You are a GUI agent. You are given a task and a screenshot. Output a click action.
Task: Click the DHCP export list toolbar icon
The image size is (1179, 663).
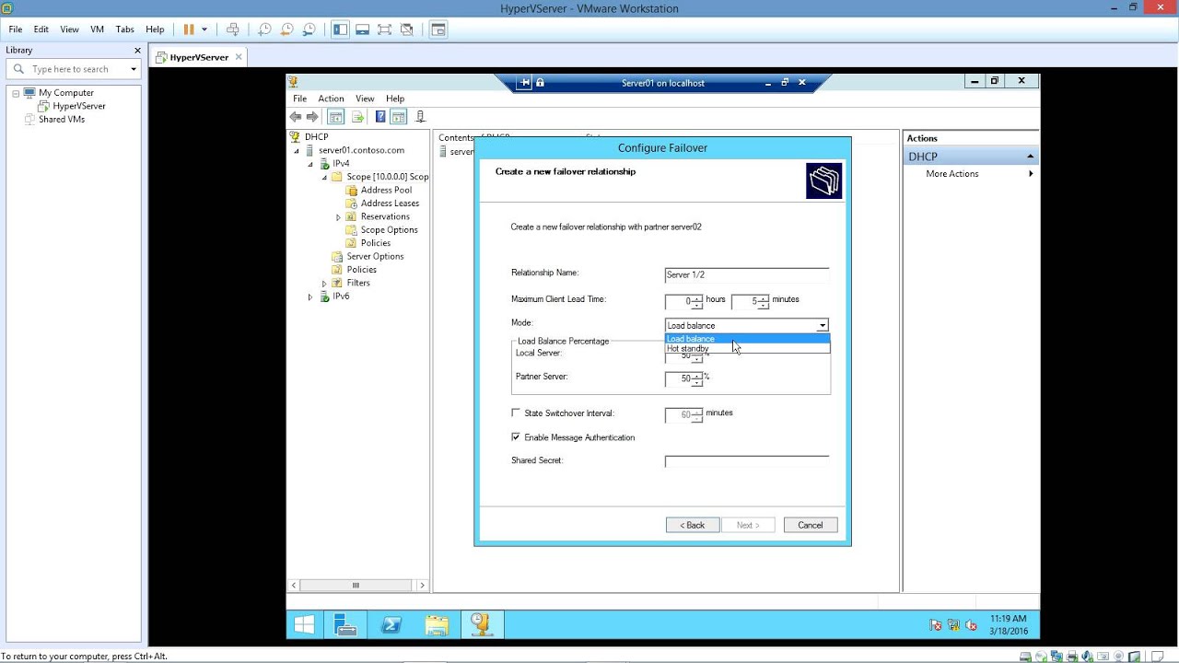(x=357, y=117)
